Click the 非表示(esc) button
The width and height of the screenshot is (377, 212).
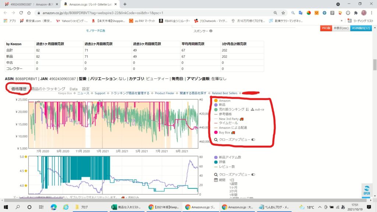tap(341, 28)
